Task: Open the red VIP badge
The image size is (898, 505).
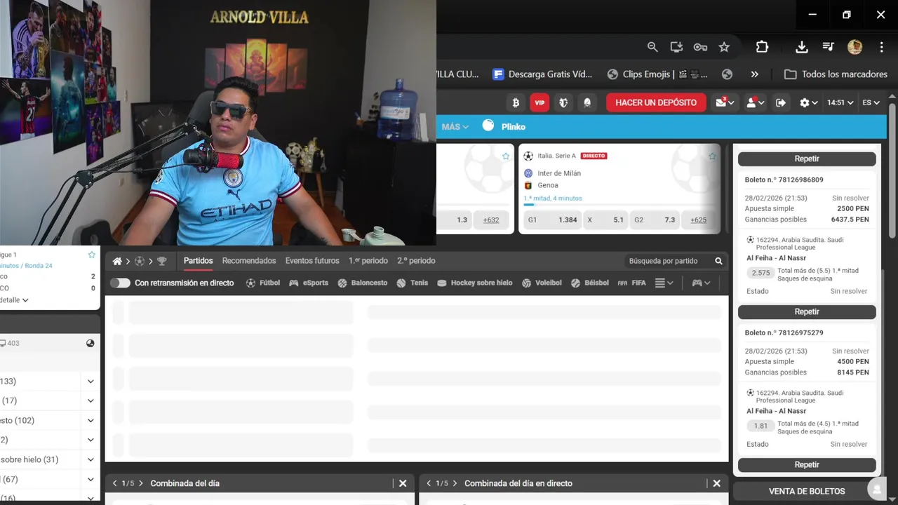Action: [540, 102]
